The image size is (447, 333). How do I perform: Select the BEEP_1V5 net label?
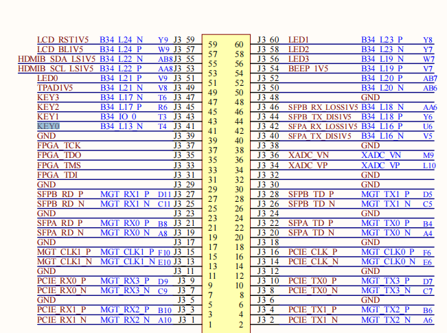click(x=308, y=69)
